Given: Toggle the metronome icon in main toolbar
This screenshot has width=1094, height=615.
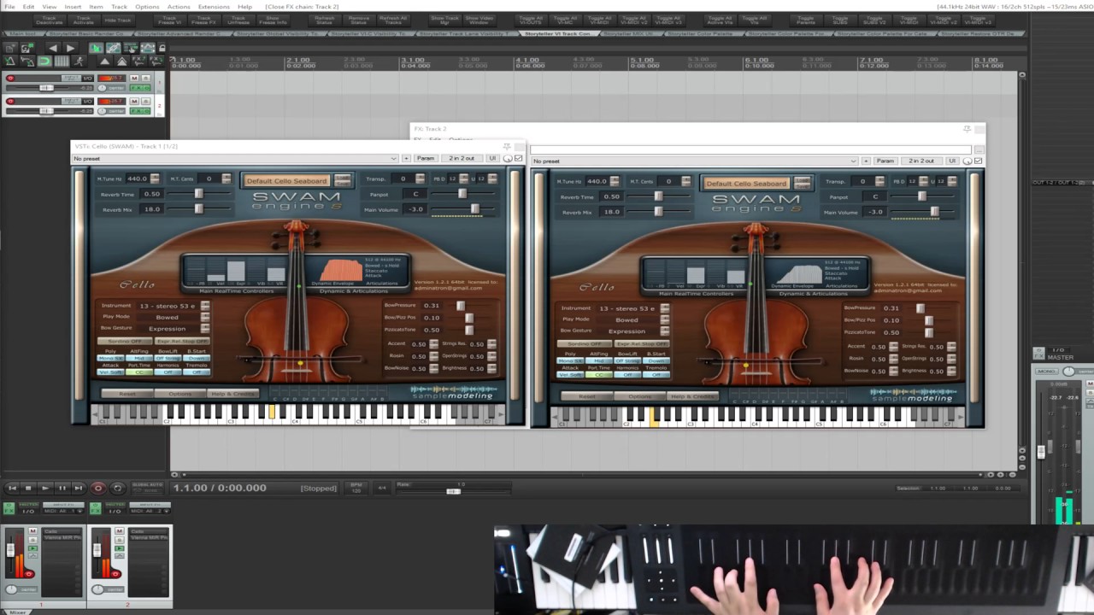Looking at the screenshot, I should tap(10, 61).
